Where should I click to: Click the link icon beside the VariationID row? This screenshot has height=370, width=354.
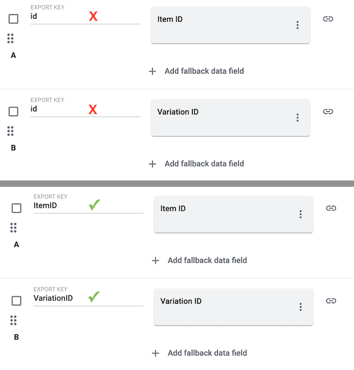click(331, 301)
